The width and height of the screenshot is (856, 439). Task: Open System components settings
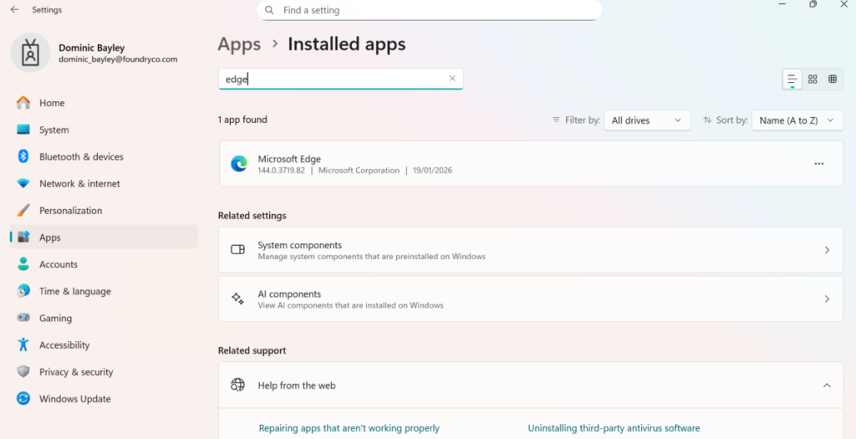[x=530, y=250]
